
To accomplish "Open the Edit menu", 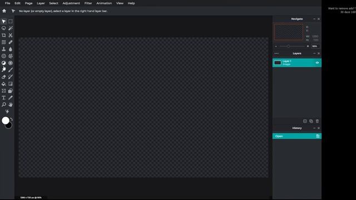I will click(x=17, y=3).
